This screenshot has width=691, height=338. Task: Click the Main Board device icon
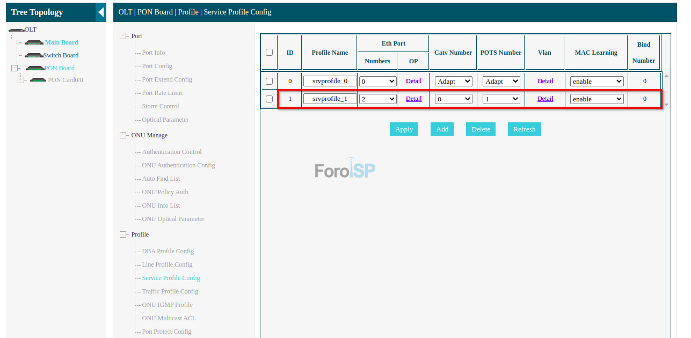pyautogui.click(x=34, y=42)
